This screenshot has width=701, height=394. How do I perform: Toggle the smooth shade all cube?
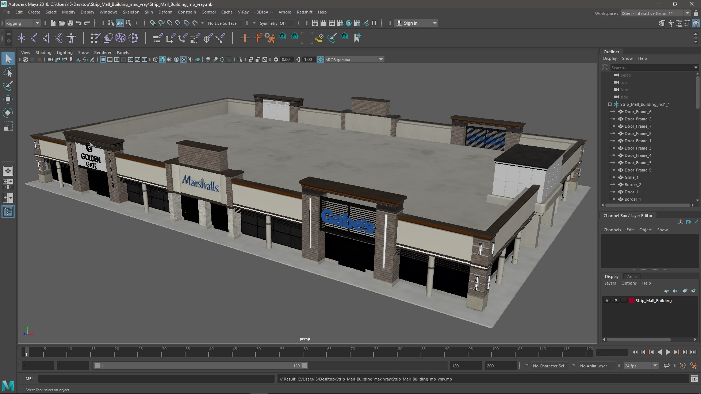pos(162,59)
